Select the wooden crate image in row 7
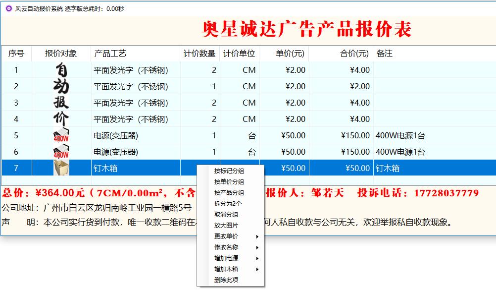 [x=61, y=168]
